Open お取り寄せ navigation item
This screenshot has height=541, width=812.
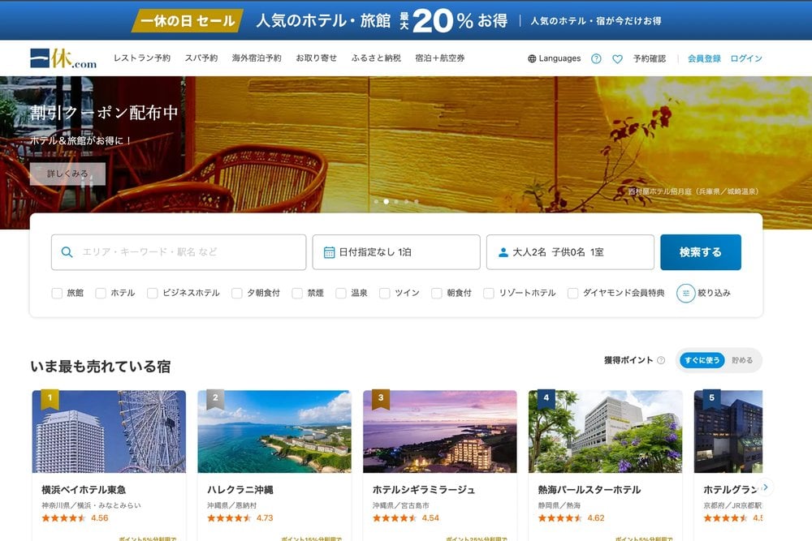pyautogui.click(x=317, y=58)
